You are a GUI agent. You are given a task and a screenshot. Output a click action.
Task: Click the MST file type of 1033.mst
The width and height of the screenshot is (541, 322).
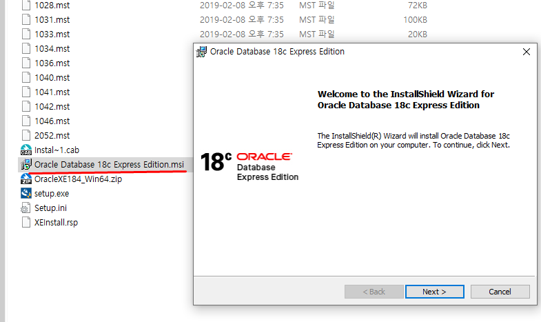click(x=317, y=34)
